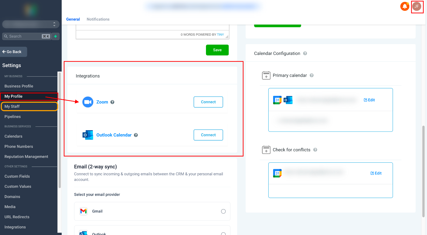Open the General tab
The image size is (427, 235).
(73, 19)
